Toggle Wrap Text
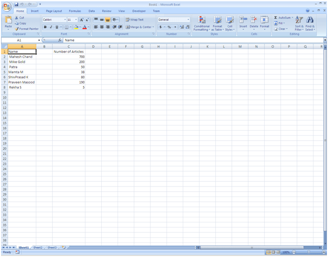 pyautogui.click(x=135, y=20)
